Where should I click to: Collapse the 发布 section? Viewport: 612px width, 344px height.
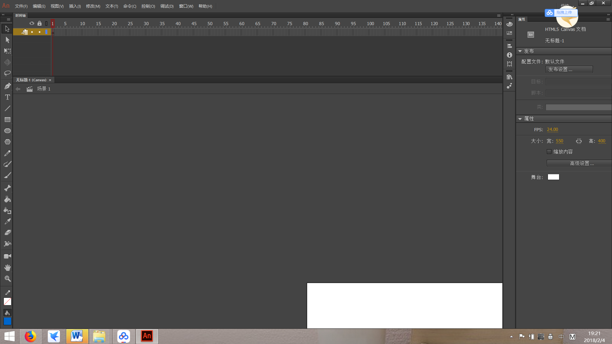coord(520,51)
